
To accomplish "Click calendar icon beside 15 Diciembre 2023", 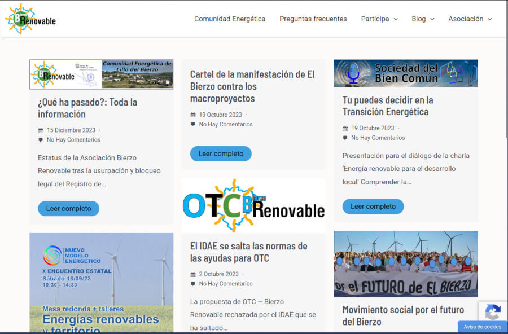I will tap(41, 130).
